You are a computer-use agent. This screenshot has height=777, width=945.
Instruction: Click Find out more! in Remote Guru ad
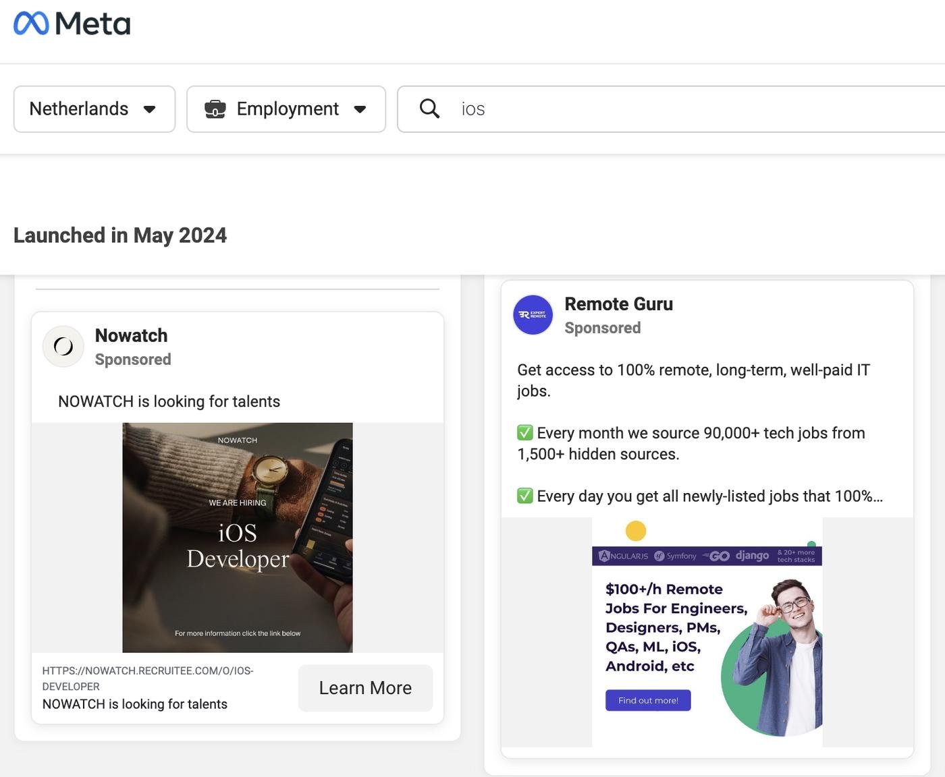click(x=648, y=700)
